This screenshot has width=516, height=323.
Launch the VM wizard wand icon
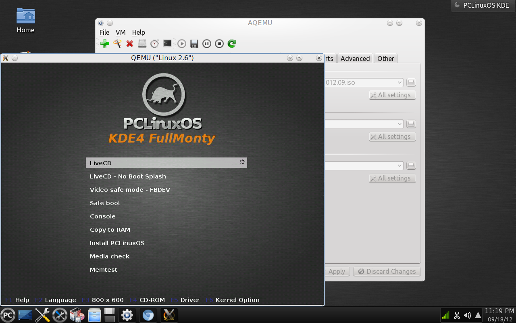(x=117, y=44)
